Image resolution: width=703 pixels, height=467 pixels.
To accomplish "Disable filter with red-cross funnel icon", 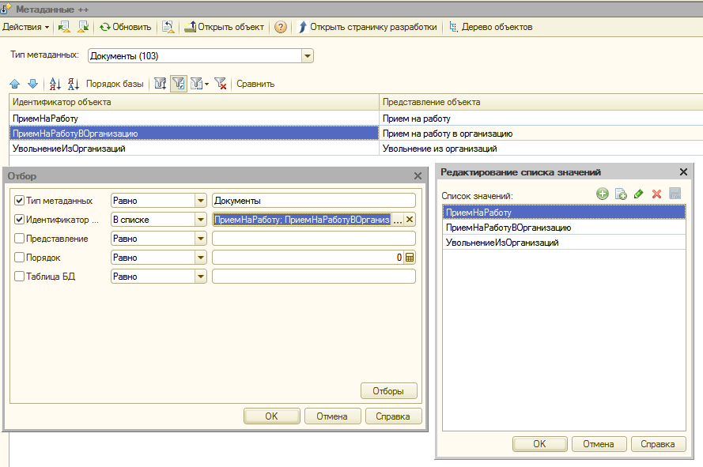I will [x=220, y=84].
